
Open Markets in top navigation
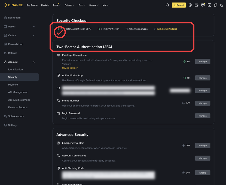point(45,5)
